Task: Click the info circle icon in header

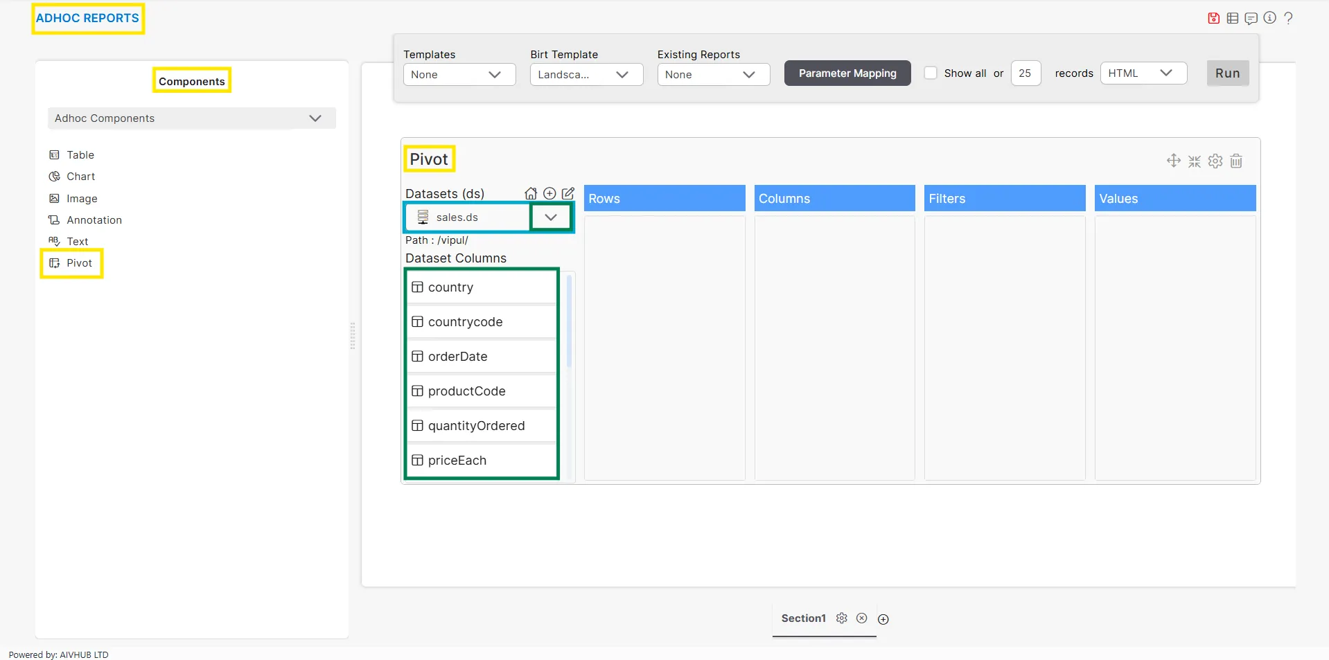Action: click(1269, 18)
